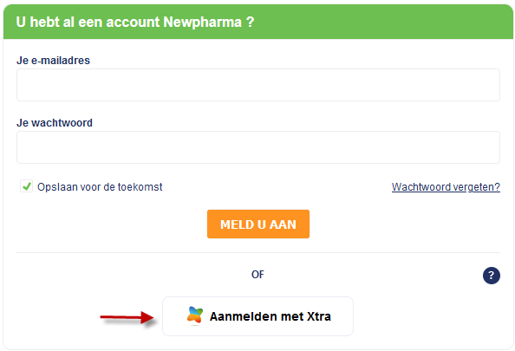The width and height of the screenshot is (515, 351).
Task: Click the horizontal divider below the login button
Action: point(258,252)
